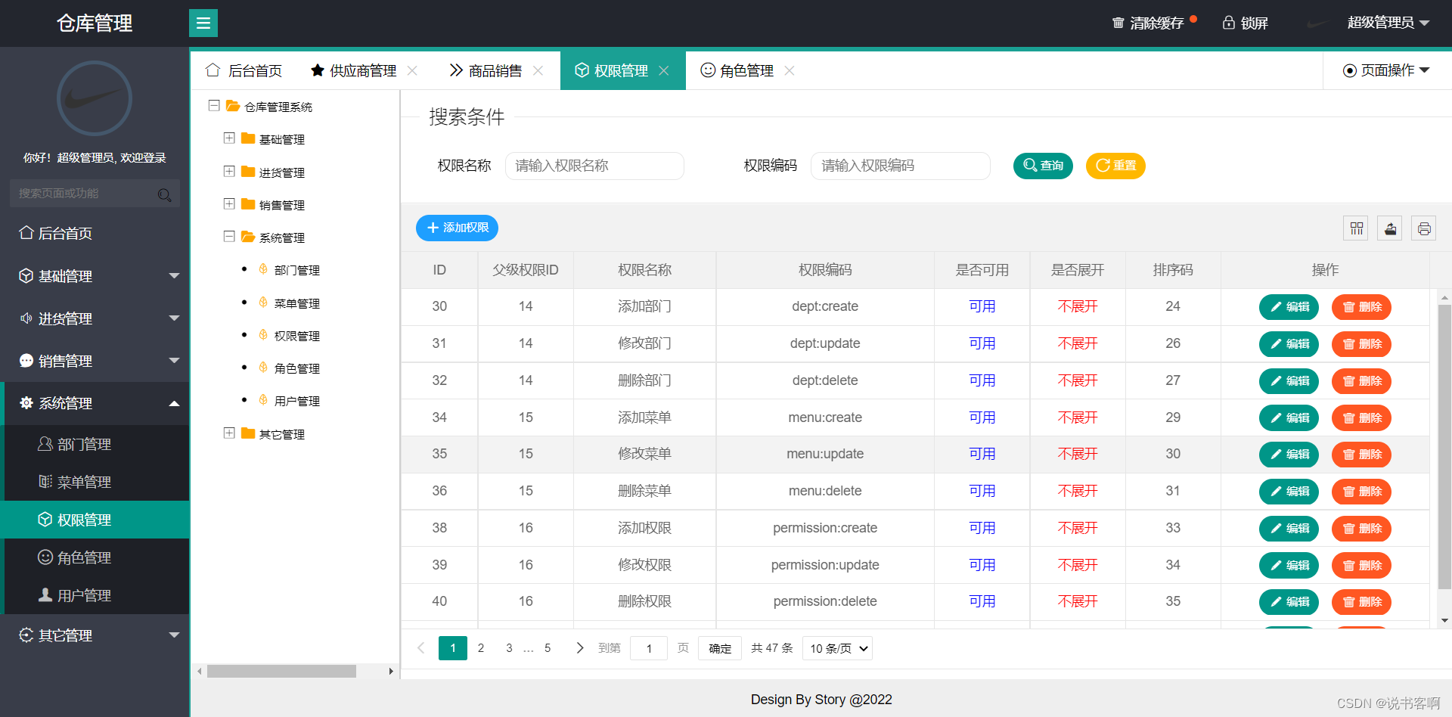Image resolution: width=1452 pixels, height=717 pixels.
Task: Open the 10 条/页 page size dropdown
Action: pyautogui.click(x=837, y=648)
